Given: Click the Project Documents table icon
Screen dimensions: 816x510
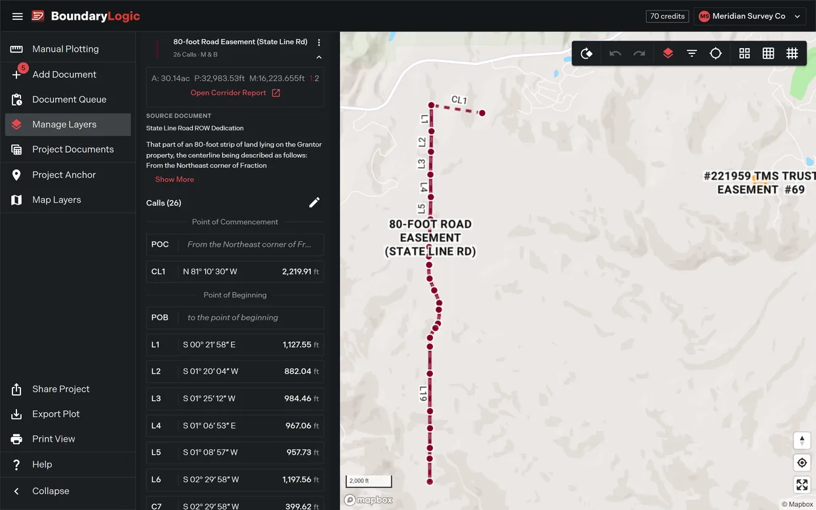Looking at the screenshot, I should click(x=16, y=149).
